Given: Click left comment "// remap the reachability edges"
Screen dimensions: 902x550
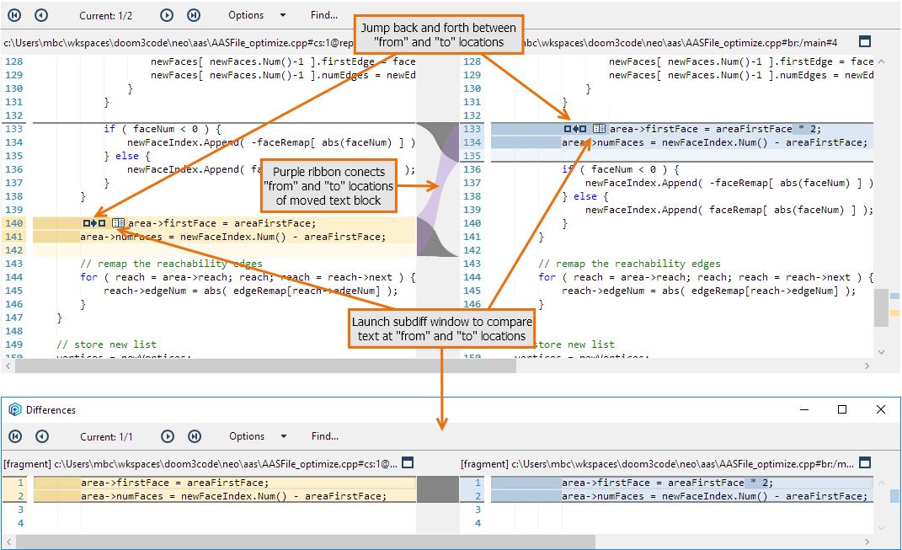Looking at the screenshot, I should [x=171, y=264].
